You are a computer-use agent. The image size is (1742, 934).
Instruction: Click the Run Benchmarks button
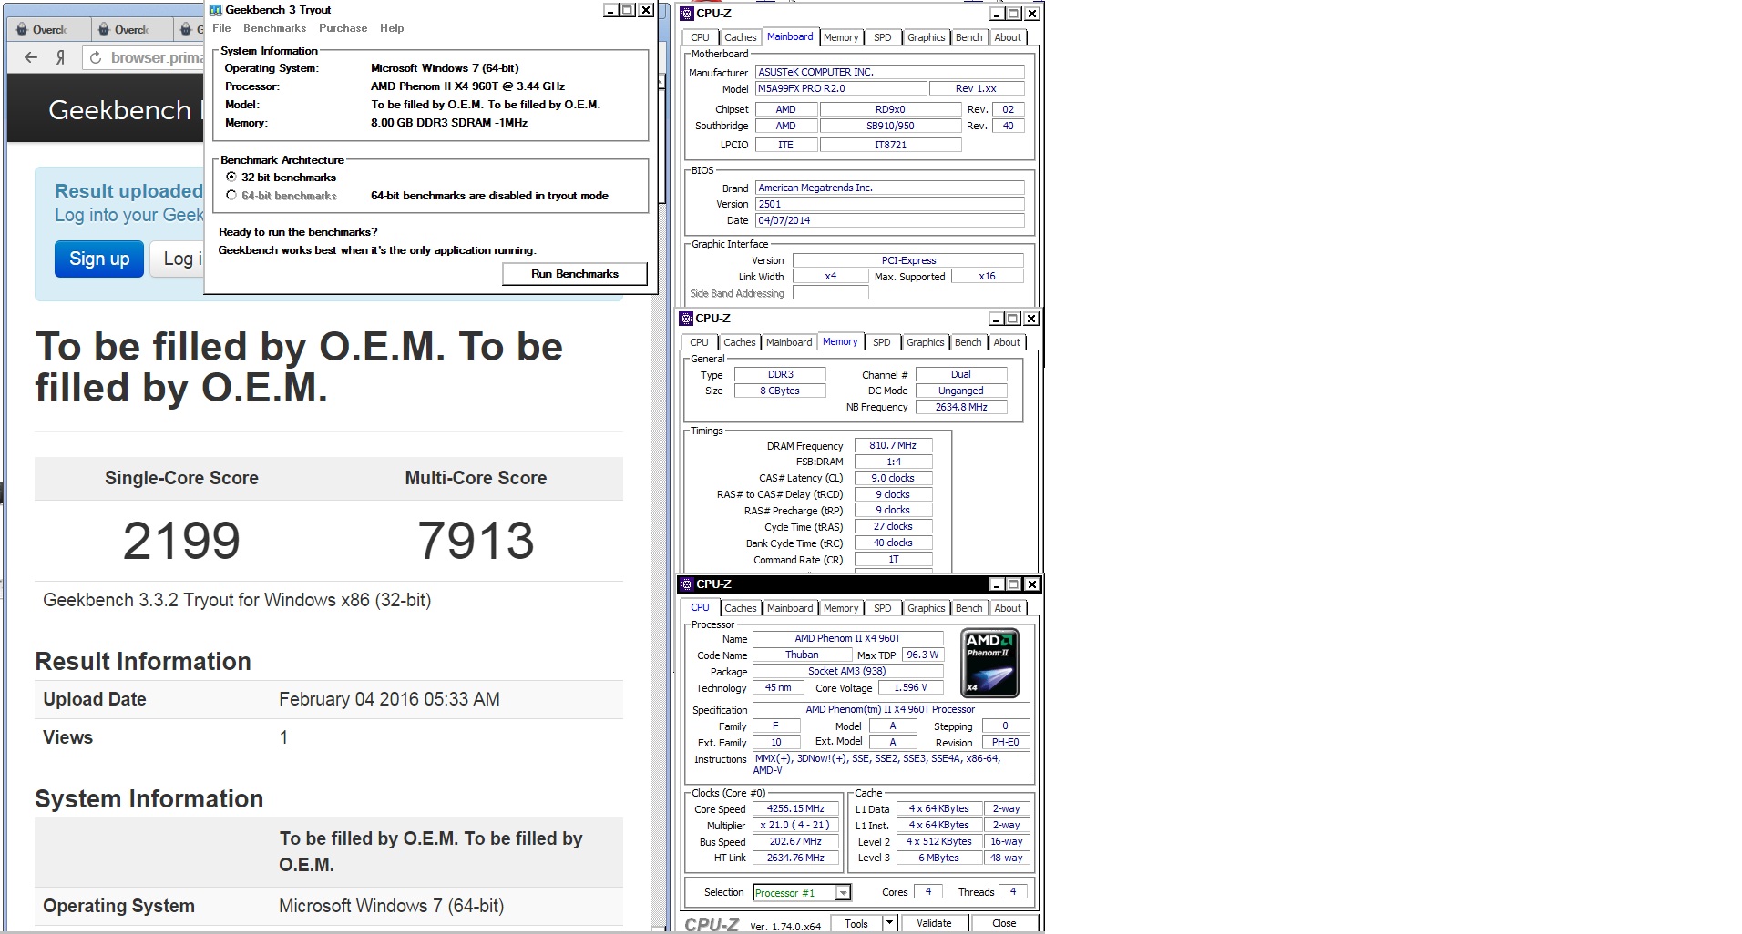[x=575, y=273]
